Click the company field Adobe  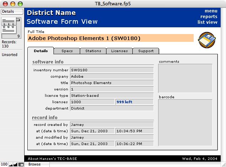click(x=112, y=76)
